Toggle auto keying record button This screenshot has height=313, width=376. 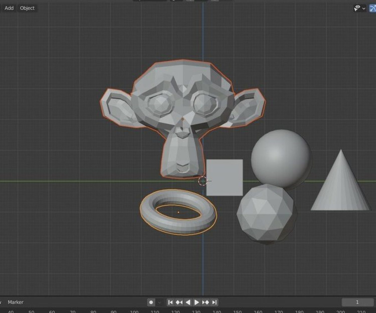pos(151,302)
